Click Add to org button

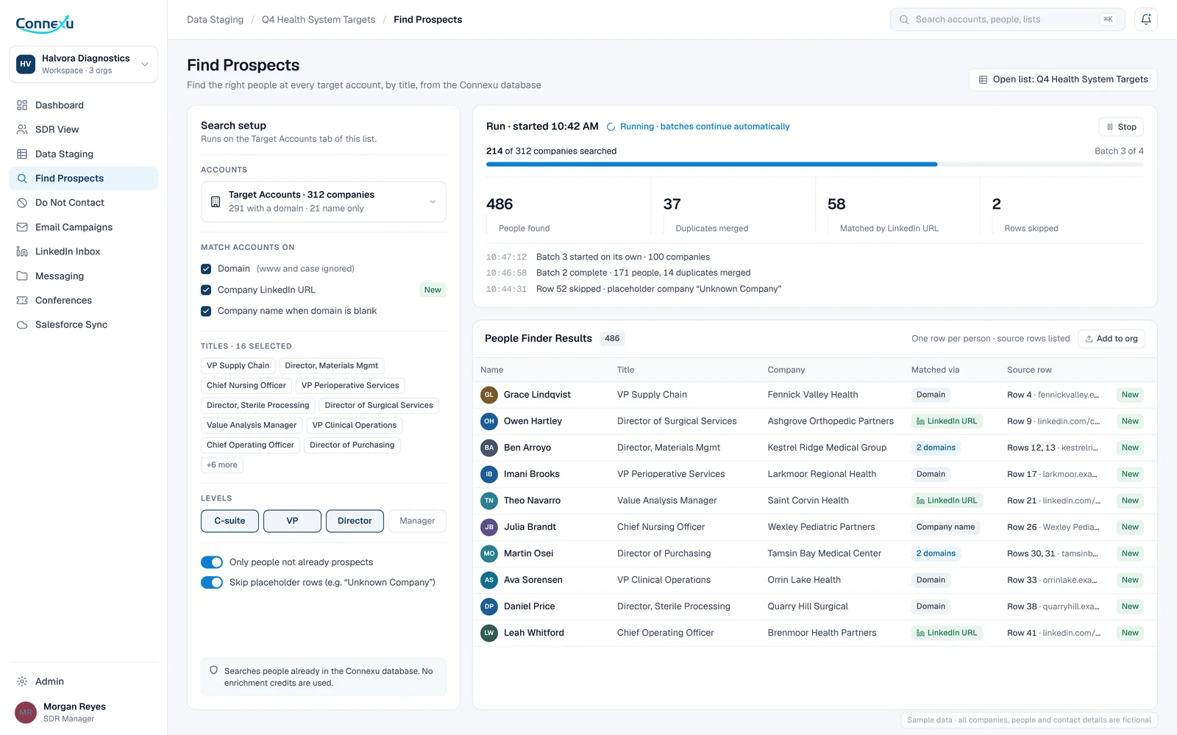1111,339
